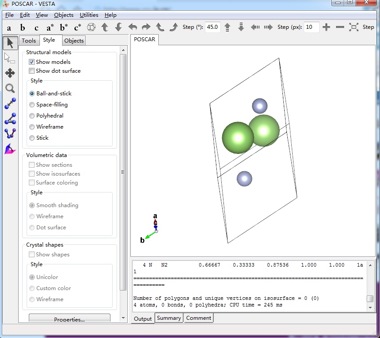This screenshot has width=380, height=338.
Task: Open the Summary tab in output panel
Action: pyautogui.click(x=168, y=318)
